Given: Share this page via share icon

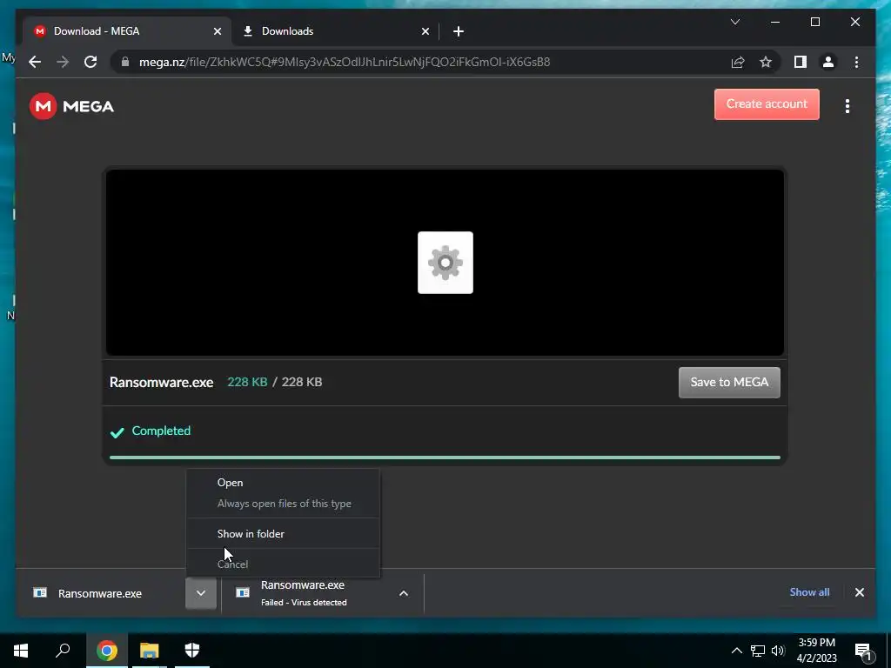Looking at the screenshot, I should (738, 62).
